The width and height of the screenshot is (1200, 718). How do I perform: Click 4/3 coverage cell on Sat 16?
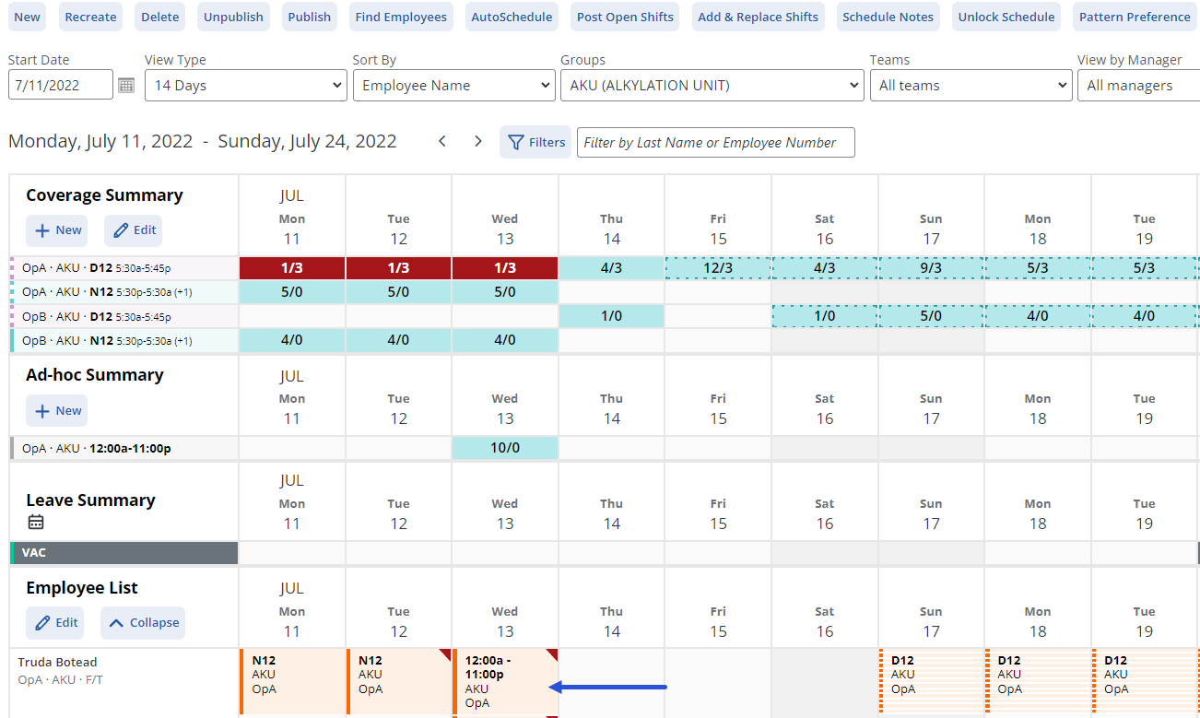[825, 268]
